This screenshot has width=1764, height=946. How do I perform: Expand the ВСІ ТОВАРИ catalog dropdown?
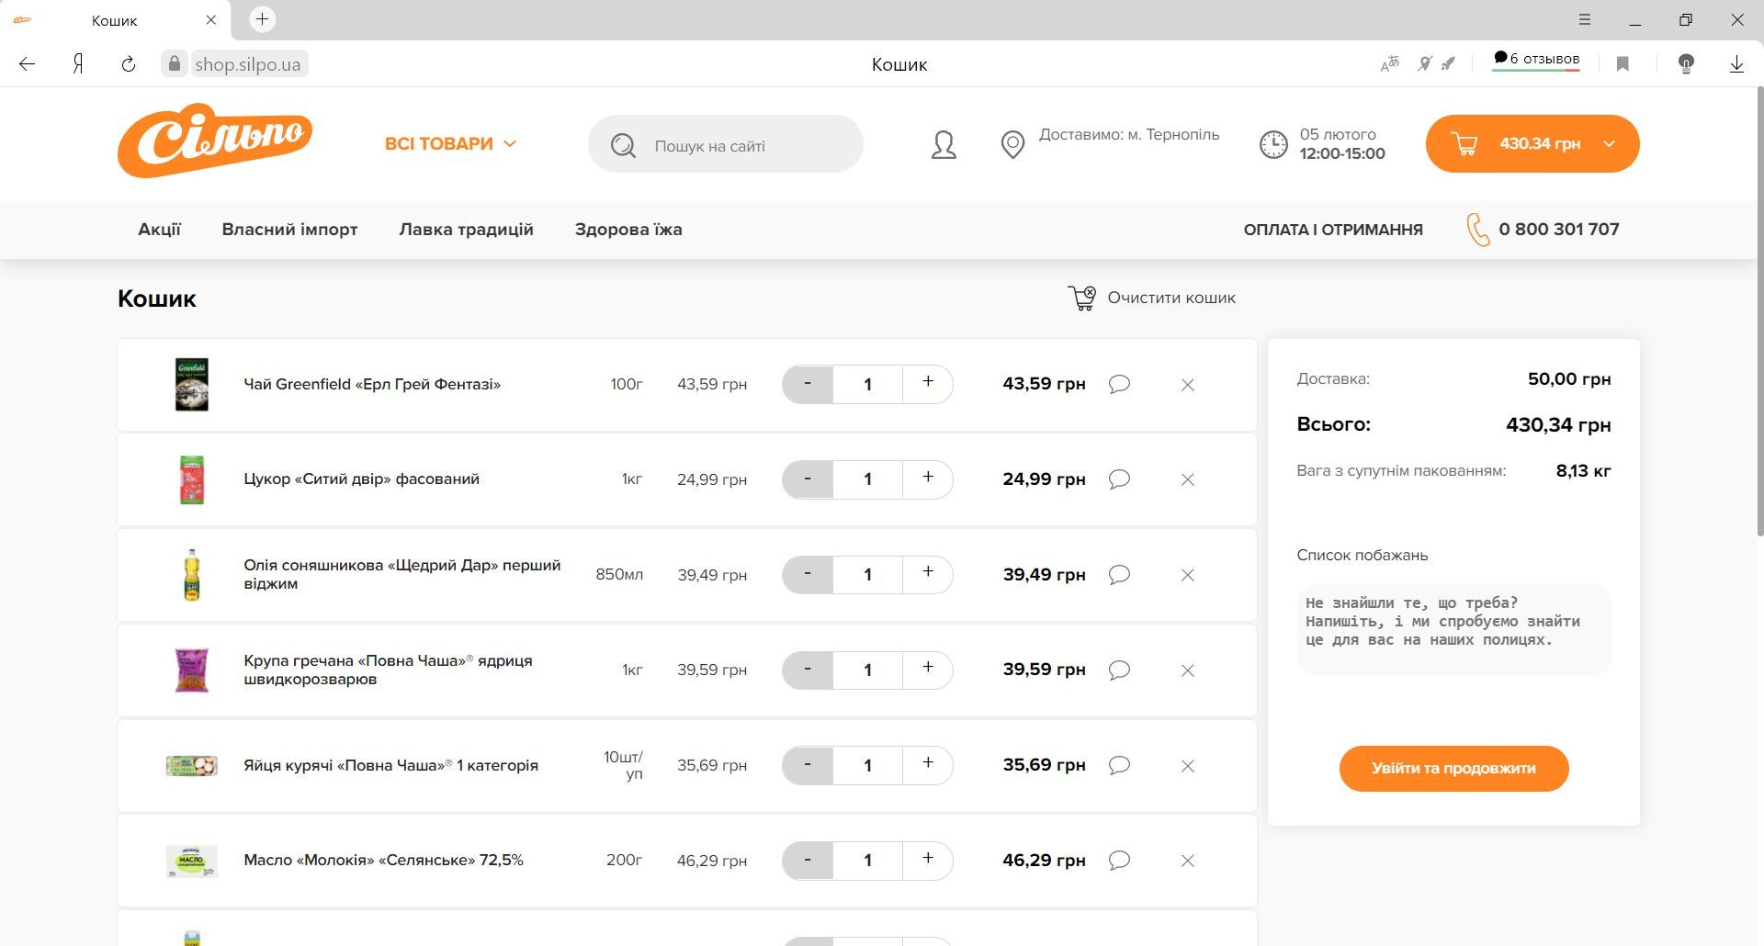(x=450, y=144)
